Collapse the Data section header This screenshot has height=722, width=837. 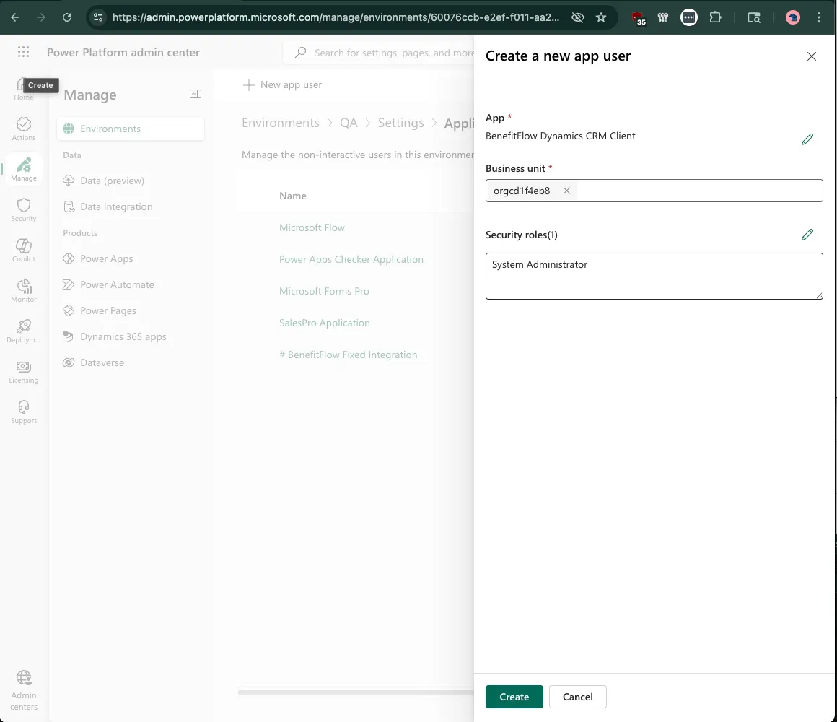click(x=71, y=155)
